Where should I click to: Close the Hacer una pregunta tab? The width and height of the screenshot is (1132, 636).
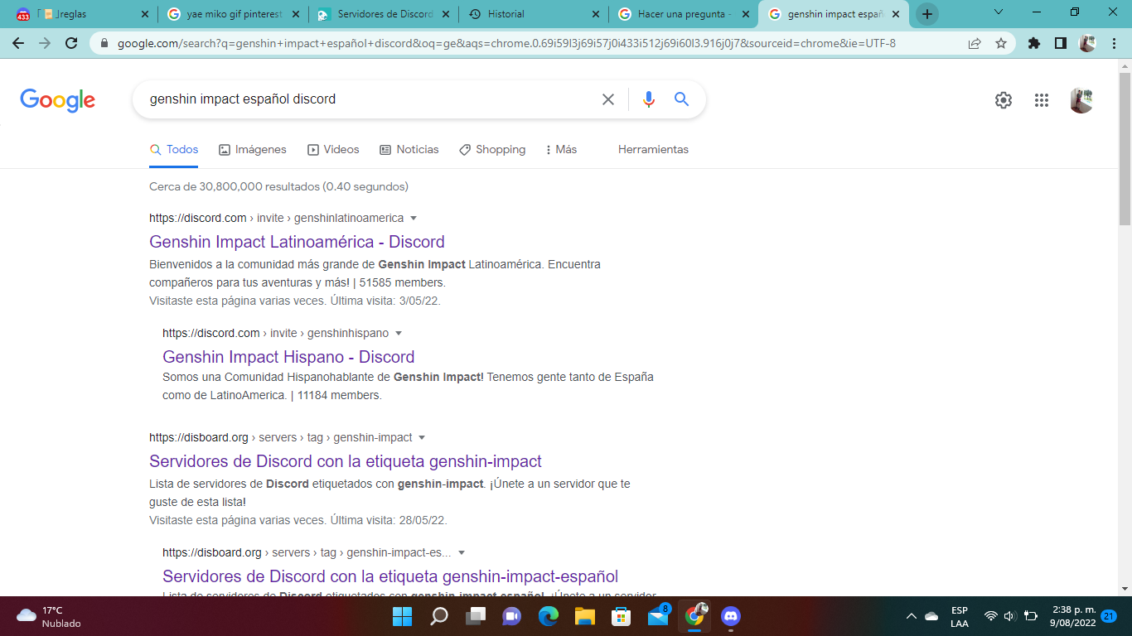(x=745, y=14)
